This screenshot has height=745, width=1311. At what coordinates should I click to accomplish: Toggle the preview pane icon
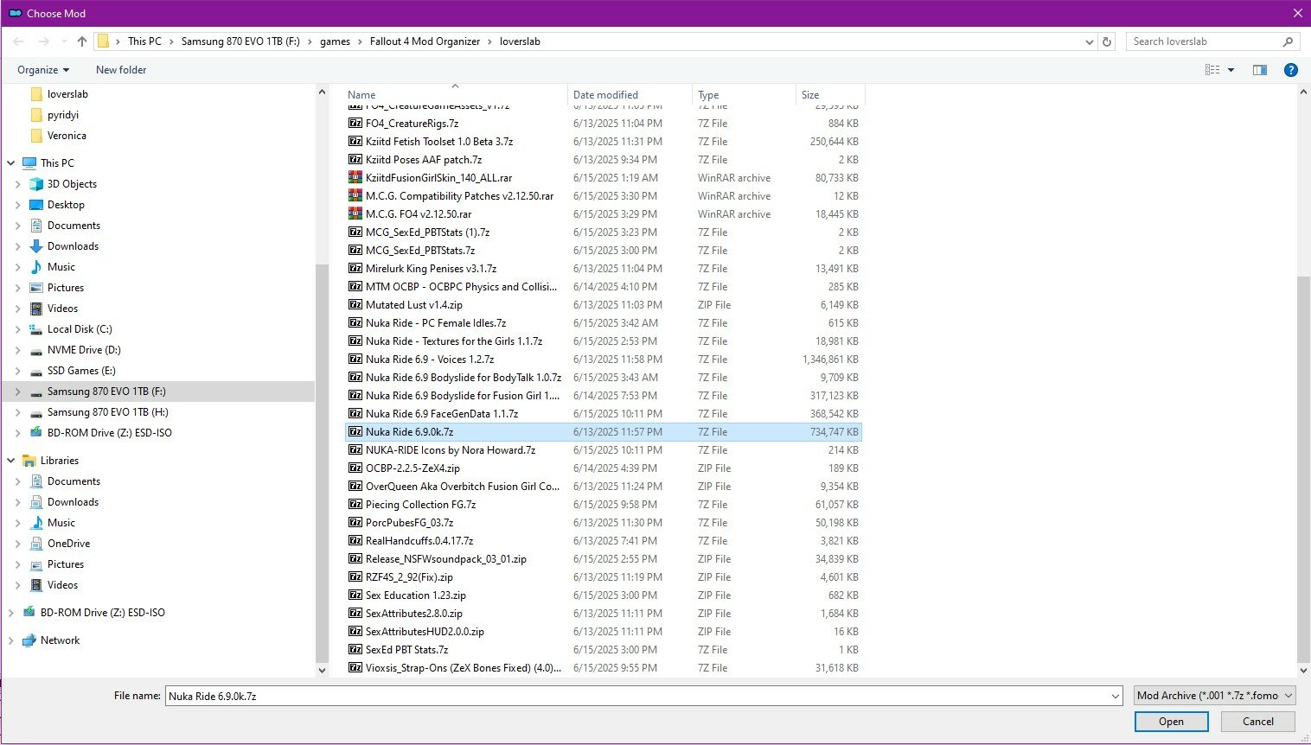pyautogui.click(x=1260, y=70)
